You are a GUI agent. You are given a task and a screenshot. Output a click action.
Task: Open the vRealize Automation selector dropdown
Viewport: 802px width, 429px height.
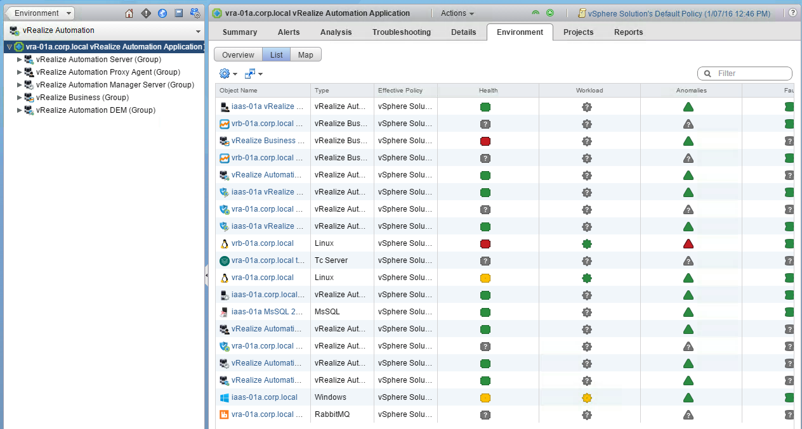tap(103, 30)
